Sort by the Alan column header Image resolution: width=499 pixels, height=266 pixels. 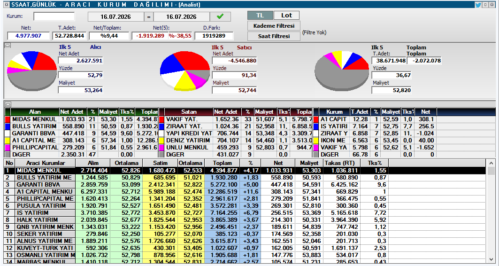click(x=35, y=112)
